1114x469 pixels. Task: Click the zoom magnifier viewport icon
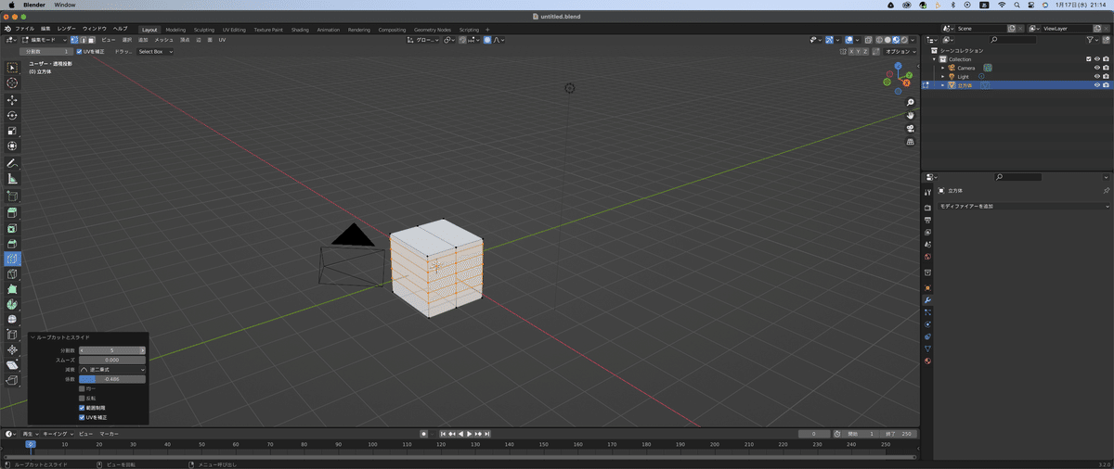[x=911, y=102]
